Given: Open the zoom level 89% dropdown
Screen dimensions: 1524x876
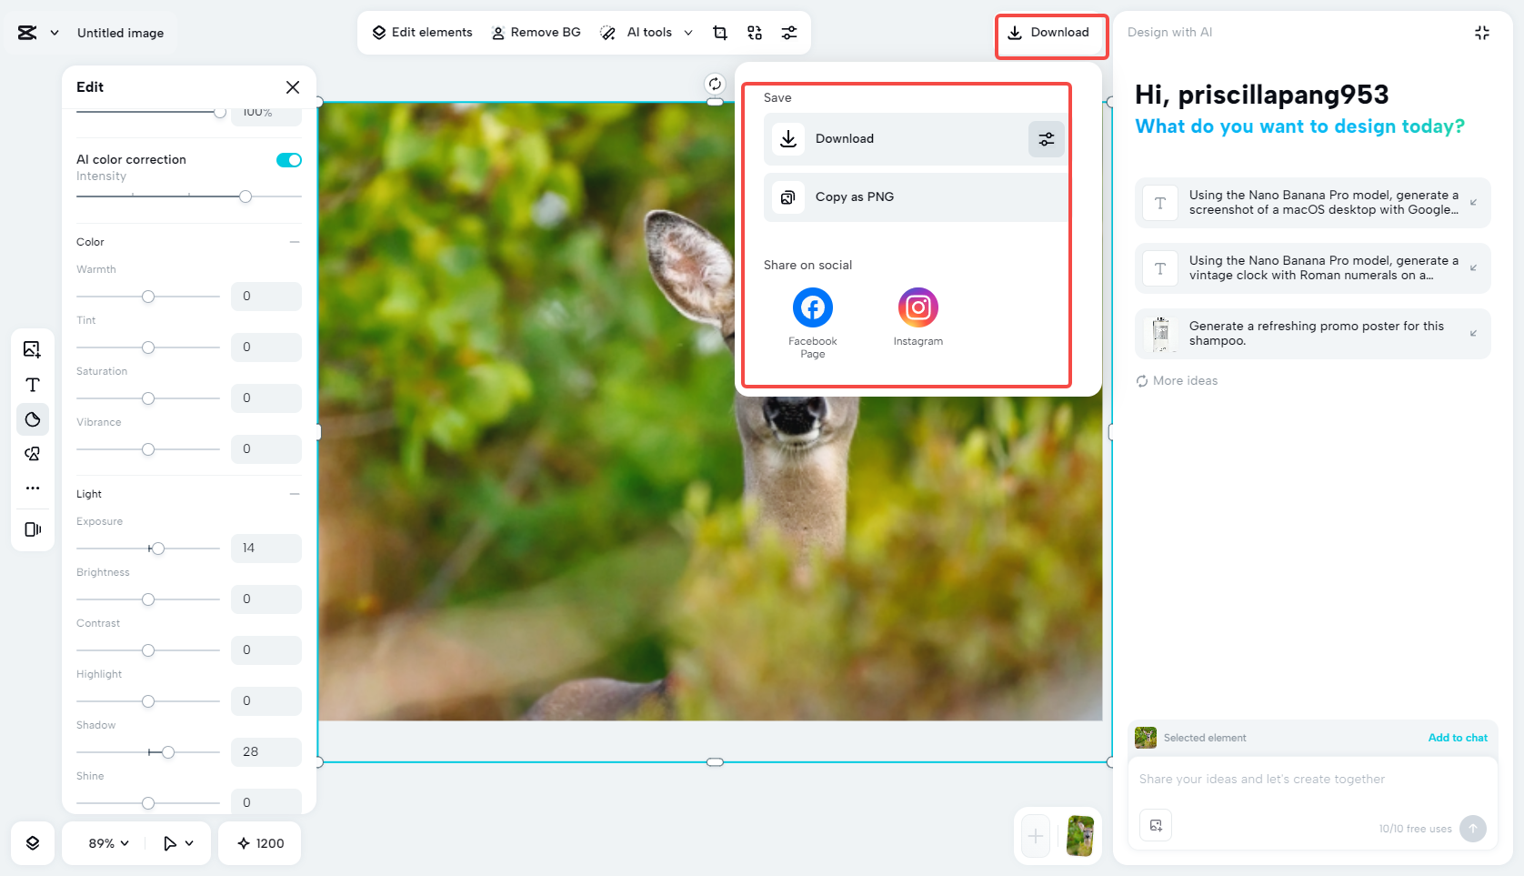Looking at the screenshot, I should pos(109,843).
